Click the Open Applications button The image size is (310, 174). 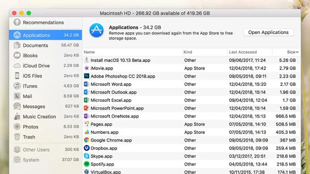click(268, 32)
